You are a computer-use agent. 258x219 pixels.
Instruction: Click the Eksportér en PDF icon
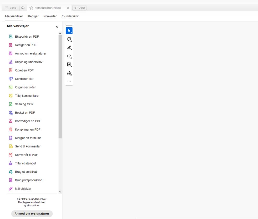[x=11, y=37]
